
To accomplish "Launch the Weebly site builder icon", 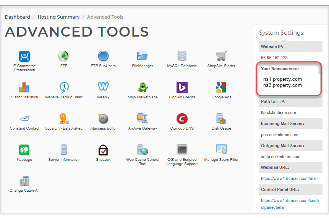I will click(x=103, y=87).
